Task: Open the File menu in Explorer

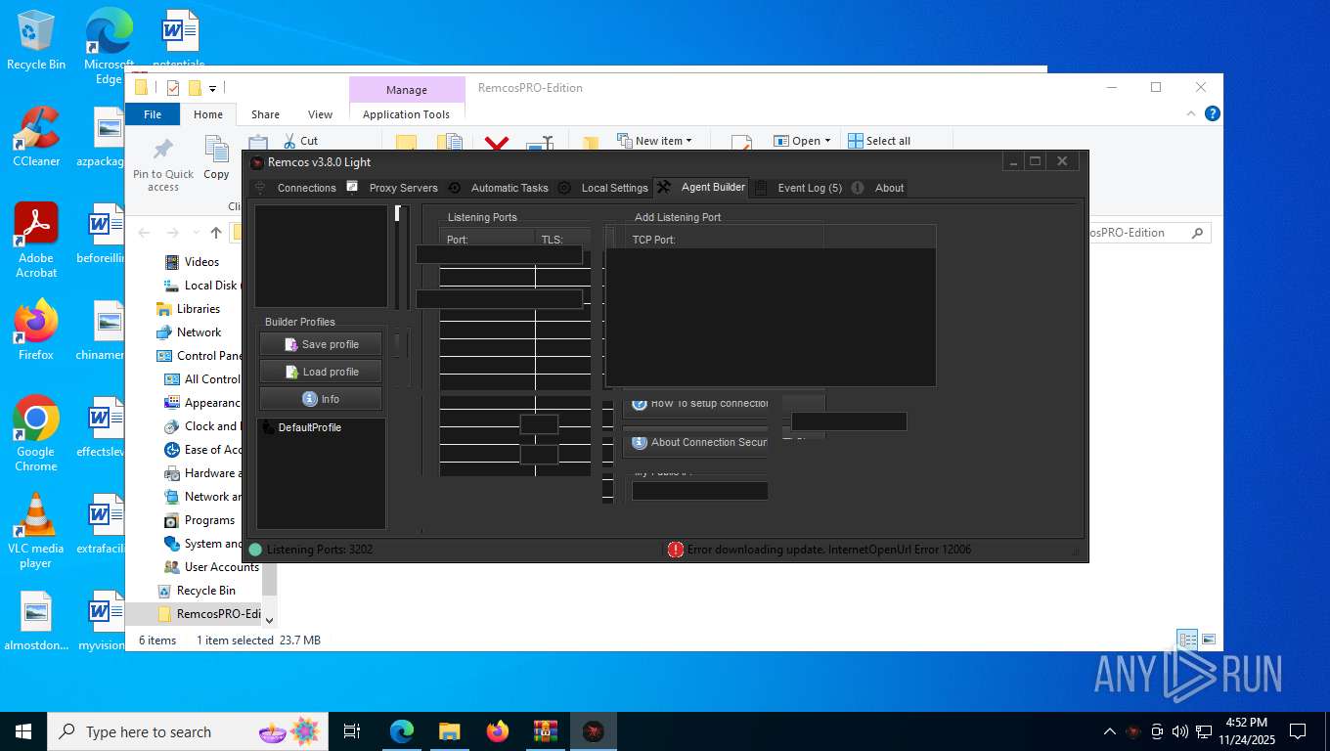Action: (153, 114)
